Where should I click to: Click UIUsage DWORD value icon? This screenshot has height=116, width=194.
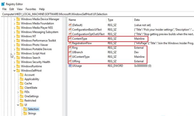(x=70, y=66)
